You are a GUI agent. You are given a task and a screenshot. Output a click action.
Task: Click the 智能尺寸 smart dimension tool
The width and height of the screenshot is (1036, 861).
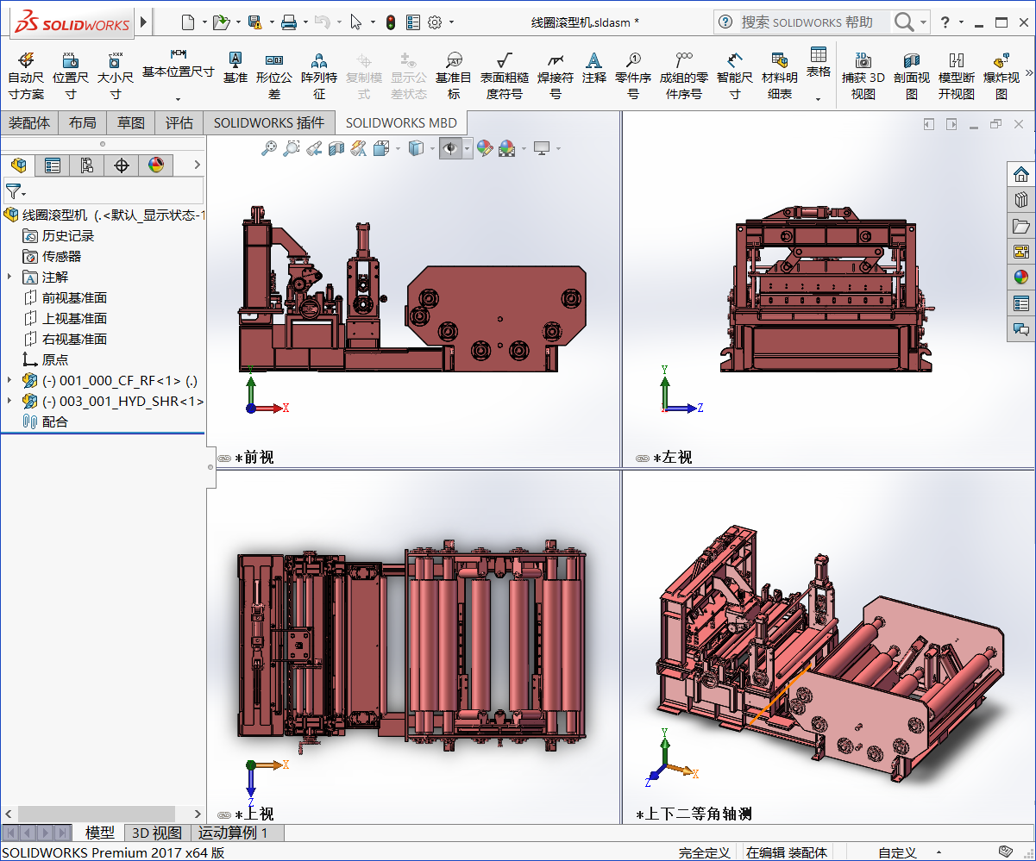pos(735,76)
